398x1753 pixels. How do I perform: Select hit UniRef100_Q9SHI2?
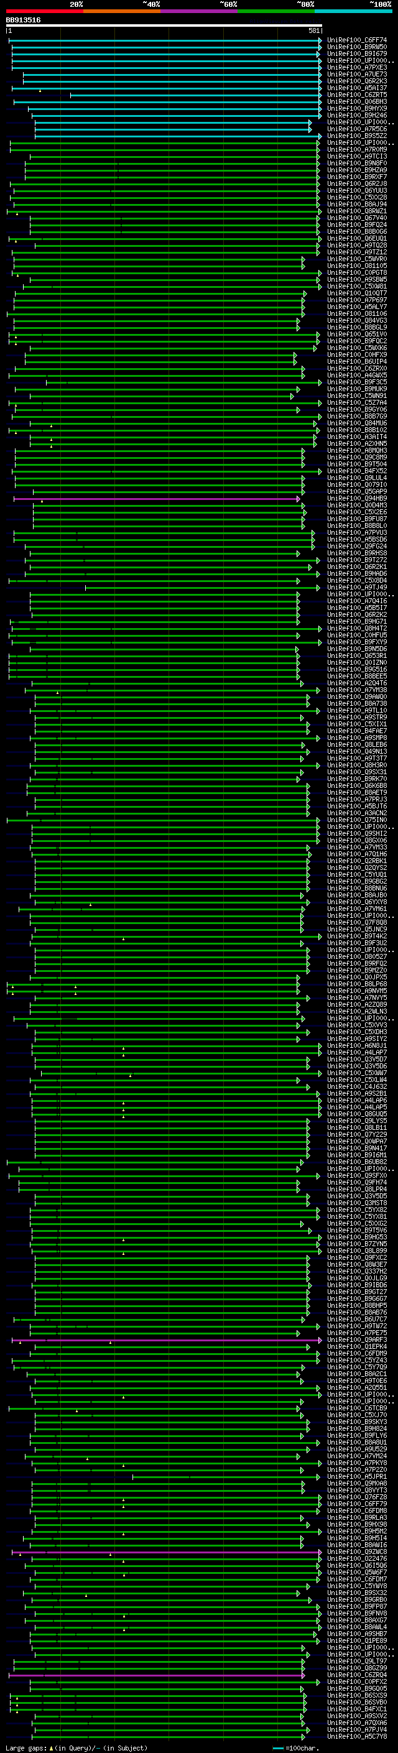[357, 834]
